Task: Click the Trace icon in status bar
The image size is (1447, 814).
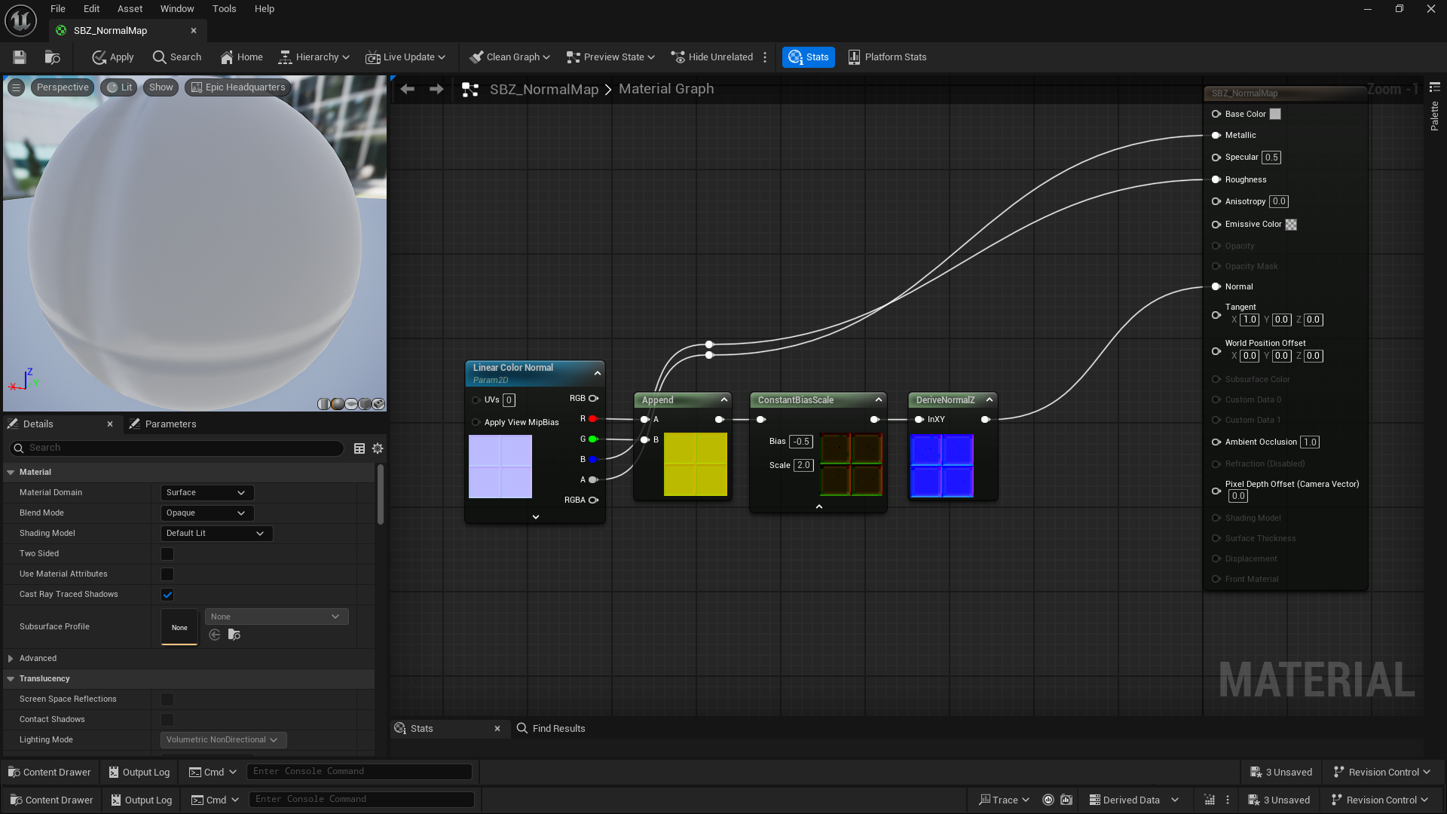Action: click(1004, 800)
